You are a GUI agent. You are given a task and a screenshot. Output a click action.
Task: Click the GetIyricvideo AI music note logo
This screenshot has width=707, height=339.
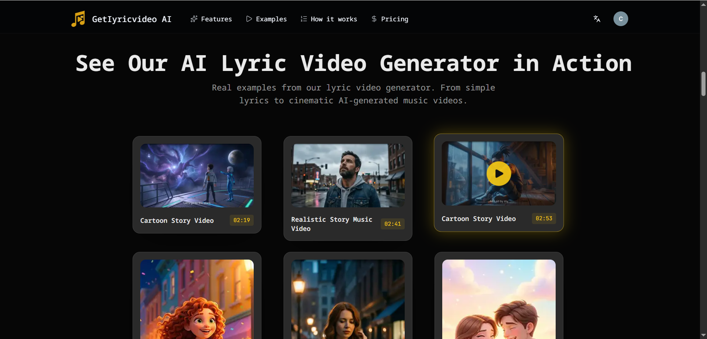pyautogui.click(x=78, y=19)
